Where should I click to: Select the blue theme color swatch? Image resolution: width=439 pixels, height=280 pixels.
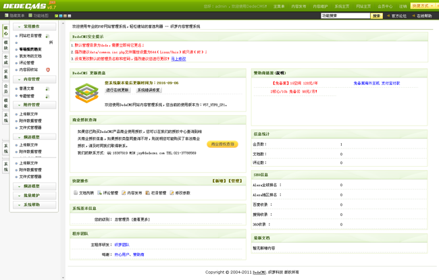tap(61, 16)
